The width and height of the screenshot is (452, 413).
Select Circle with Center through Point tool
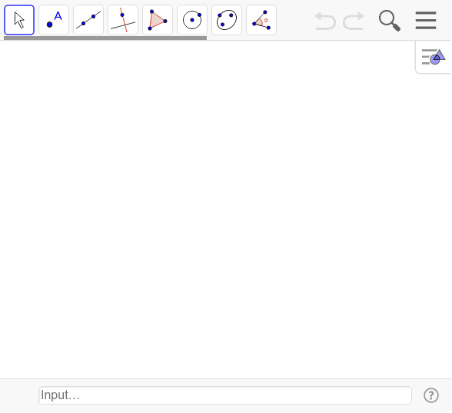pyautogui.click(x=192, y=20)
